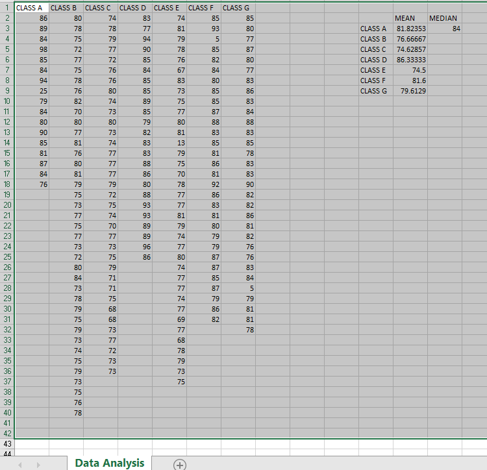Select the CLASS G header cell in row 1
This screenshot has height=470, width=487.
click(x=238, y=8)
